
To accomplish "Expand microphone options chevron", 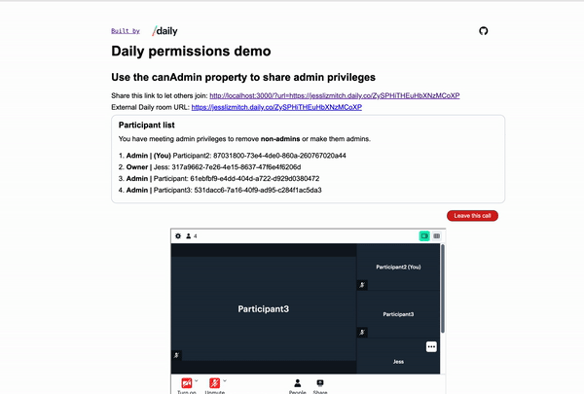I will click(x=225, y=380).
